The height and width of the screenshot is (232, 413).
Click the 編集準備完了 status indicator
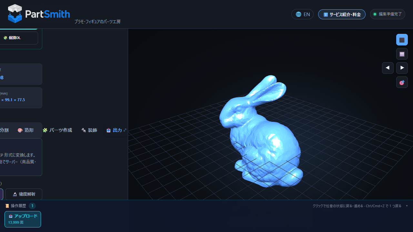pyautogui.click(x=388, y=14)
